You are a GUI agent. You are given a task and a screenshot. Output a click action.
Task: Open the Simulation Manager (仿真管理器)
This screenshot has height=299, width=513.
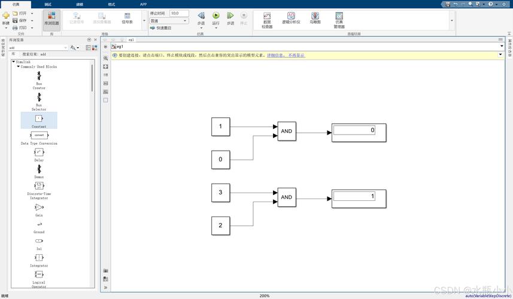pyautogui.click(x=339, y=18)
